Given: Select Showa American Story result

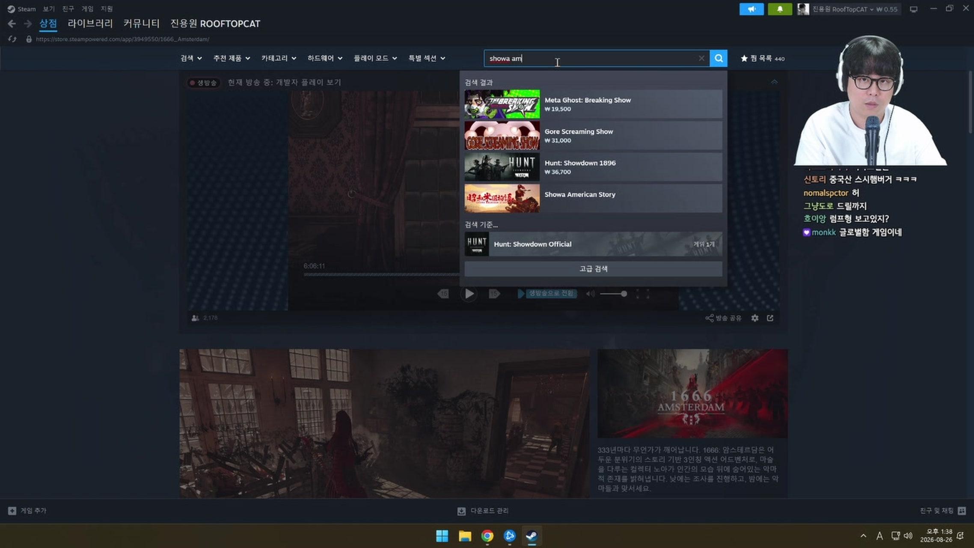Looking at the screenshot, I should [x=593, y=198].
